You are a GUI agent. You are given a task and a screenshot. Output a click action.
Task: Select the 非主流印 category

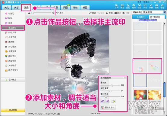click(x=13, y=28)
